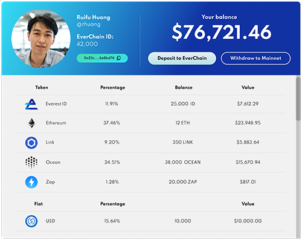Copy wallet address using clipboard icon
Viewport: 302px width, 240px height.
click(119, 58)
